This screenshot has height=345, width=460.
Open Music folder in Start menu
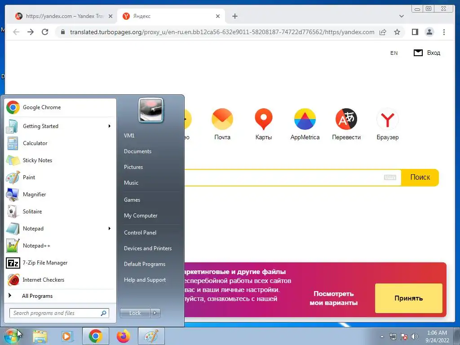131,183
